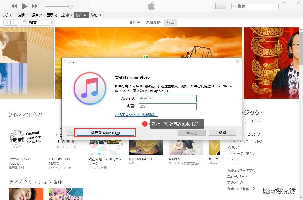Open the ニューリリース link
The width and height of the screenshot is (303, 200).
[x=237, y=176]
